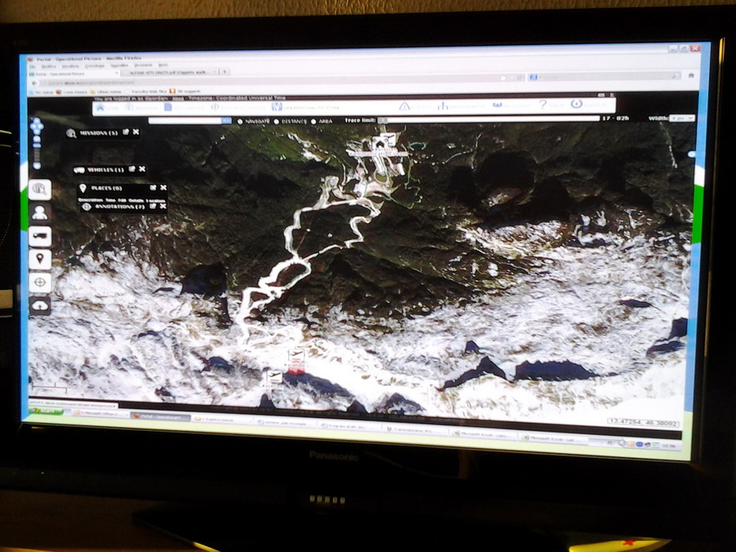Open the Width dropdown

click(681, 119)
